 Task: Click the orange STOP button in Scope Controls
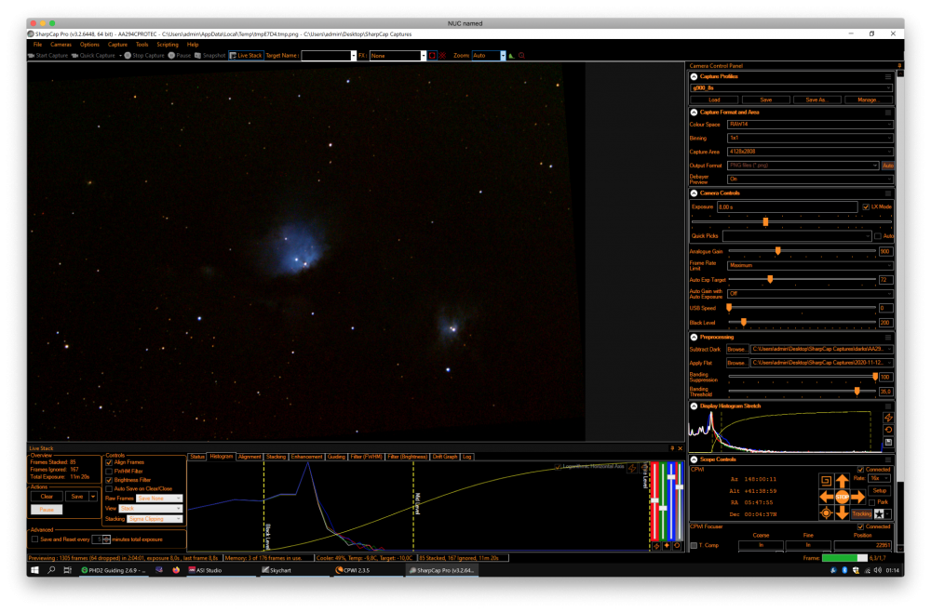click(x=842, y=497)
